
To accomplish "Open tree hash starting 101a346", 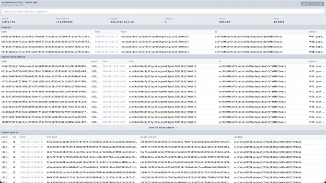I will (92, 147).
